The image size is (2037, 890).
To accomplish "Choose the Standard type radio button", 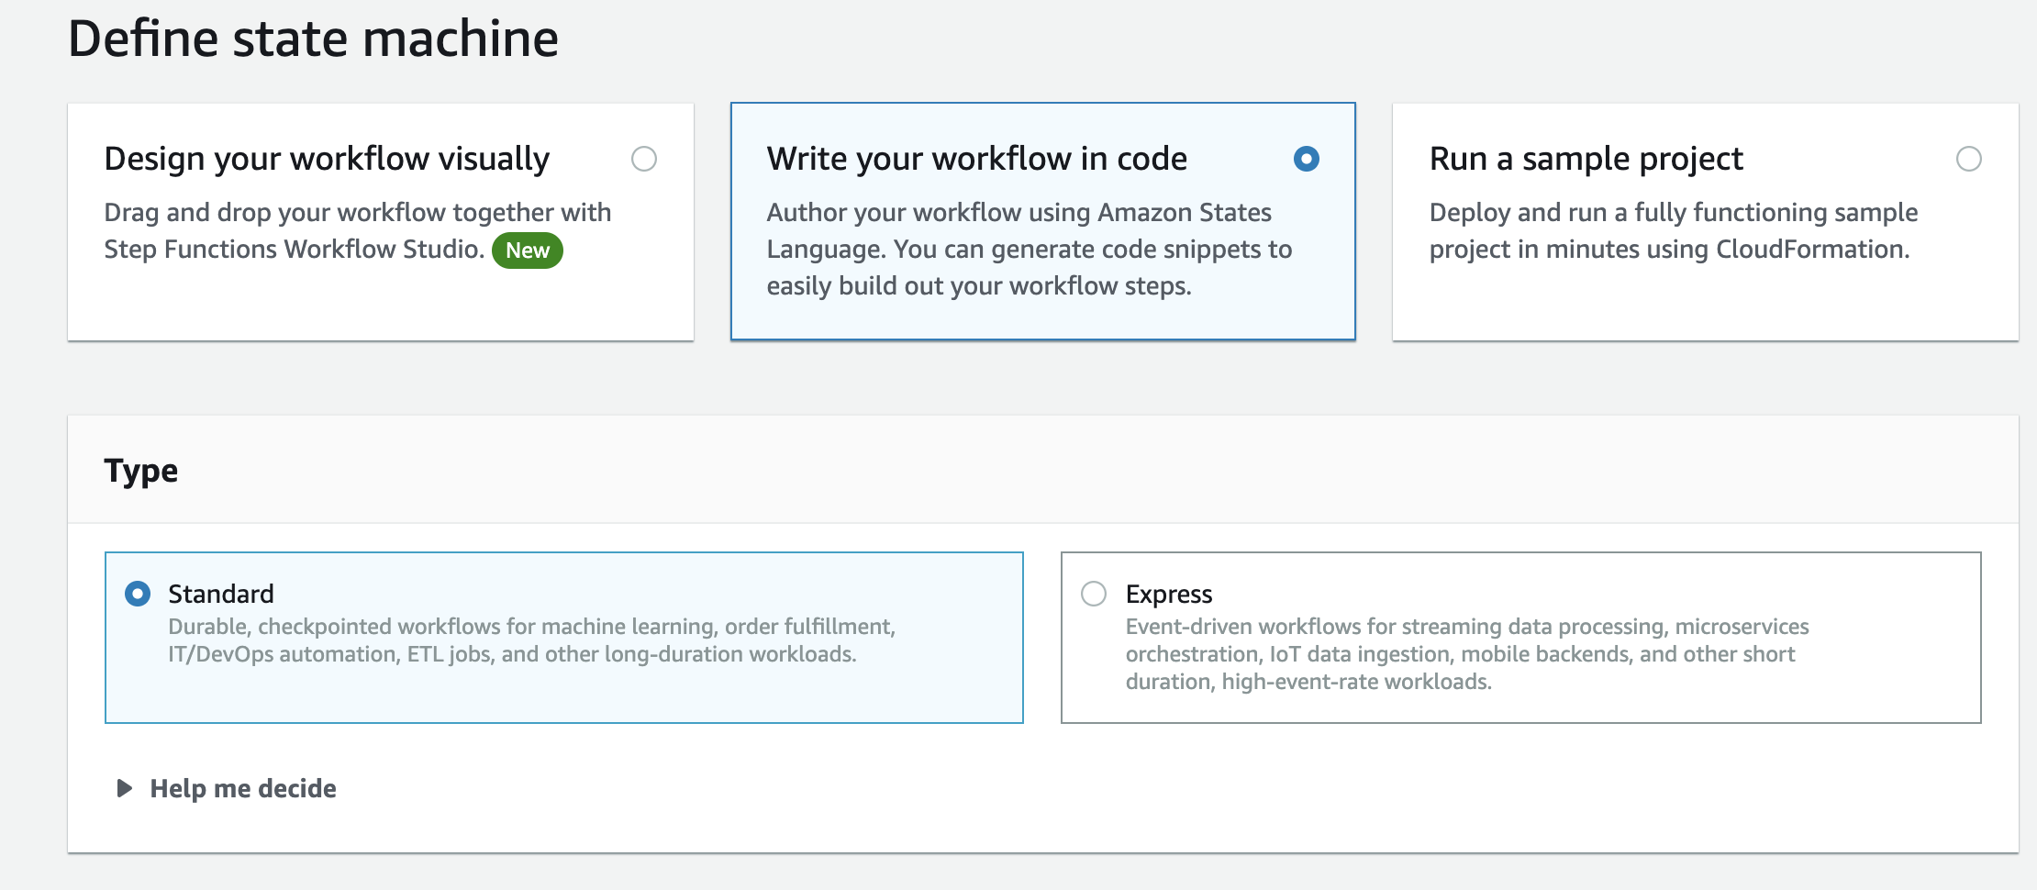I will tap(138, 594).
